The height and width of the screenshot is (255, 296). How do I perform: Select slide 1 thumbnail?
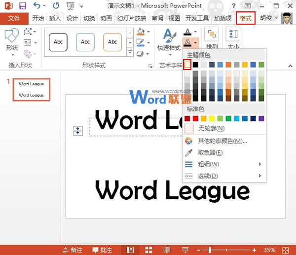(x=32, y=90)
